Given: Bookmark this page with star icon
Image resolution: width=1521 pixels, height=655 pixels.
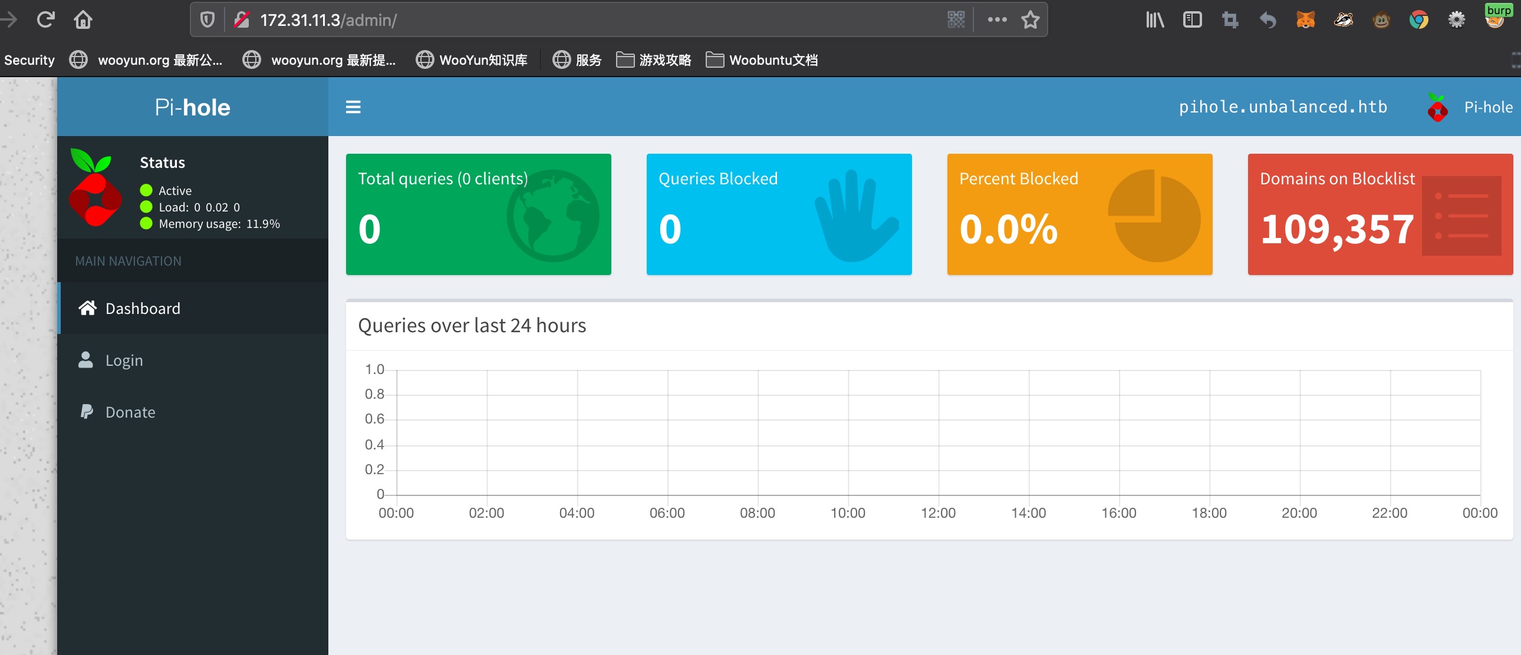Looking at the screenshot, I should pos(1031,19).
